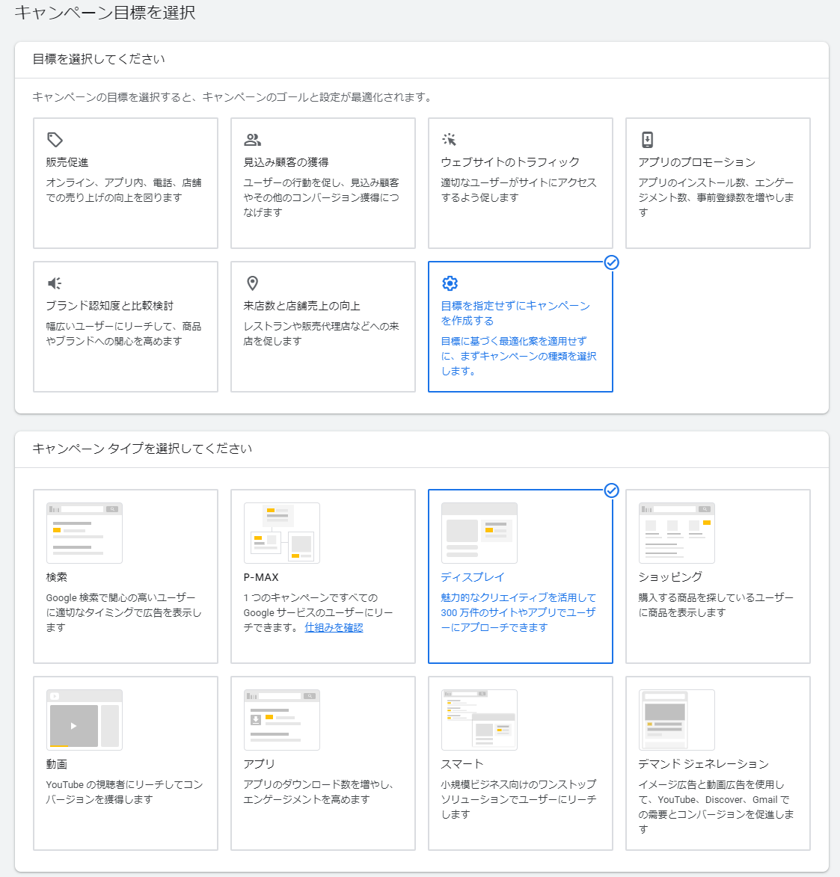The height and width of the screenshot is (877, 840).
Task: Click the checkmark badge on ディスプレイ card
Action: 612,490
